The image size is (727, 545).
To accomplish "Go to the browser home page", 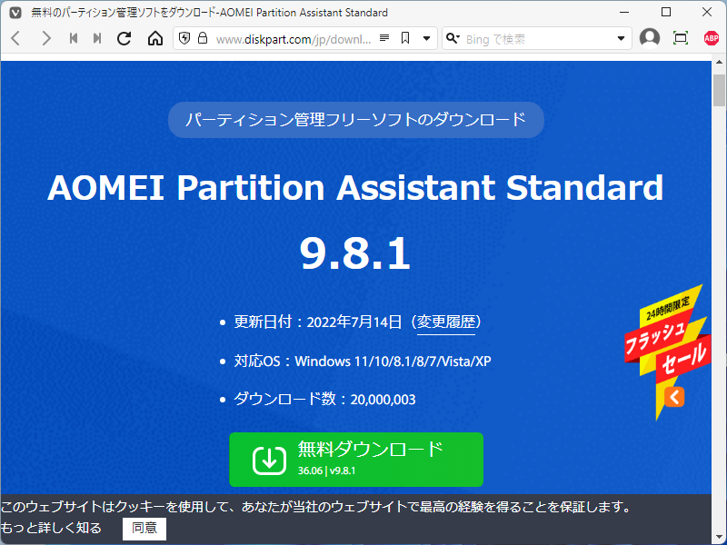I will [x=154, y=38].
